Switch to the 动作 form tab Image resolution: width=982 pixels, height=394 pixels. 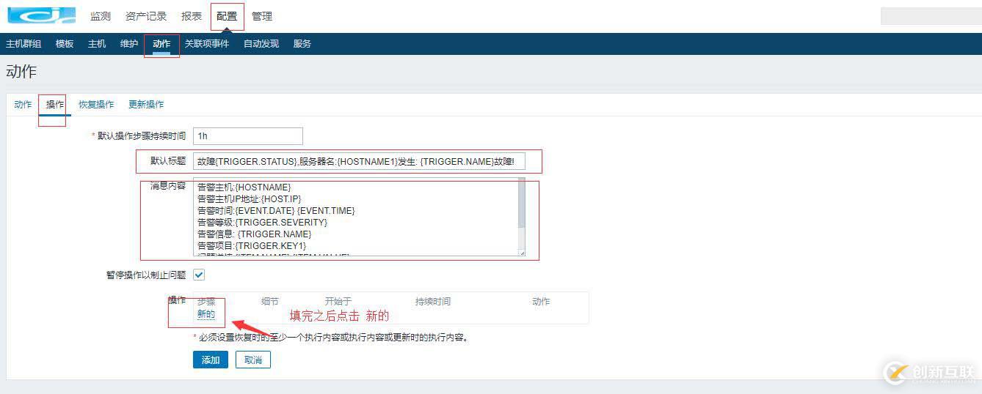click(23, 105)
